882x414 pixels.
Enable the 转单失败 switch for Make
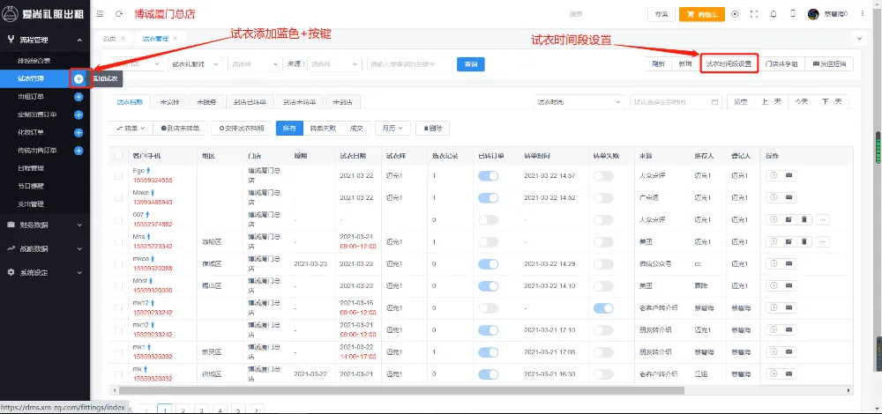tap(603, 197)
